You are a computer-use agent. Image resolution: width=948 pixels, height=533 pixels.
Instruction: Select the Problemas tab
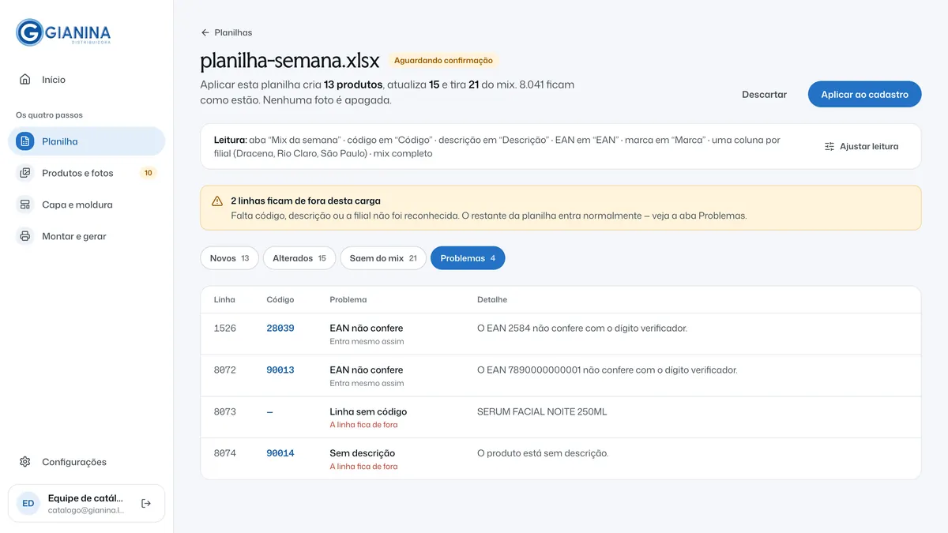(468, 258)
